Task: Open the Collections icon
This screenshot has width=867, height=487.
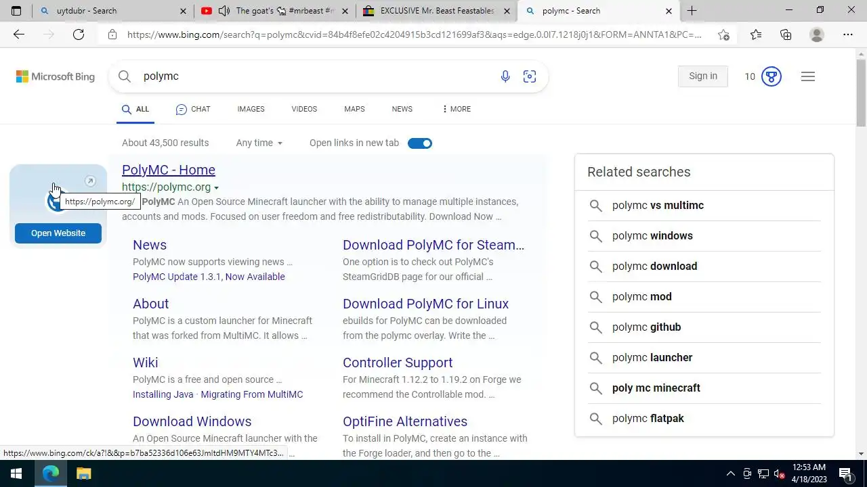Action: tap(786, 34)
